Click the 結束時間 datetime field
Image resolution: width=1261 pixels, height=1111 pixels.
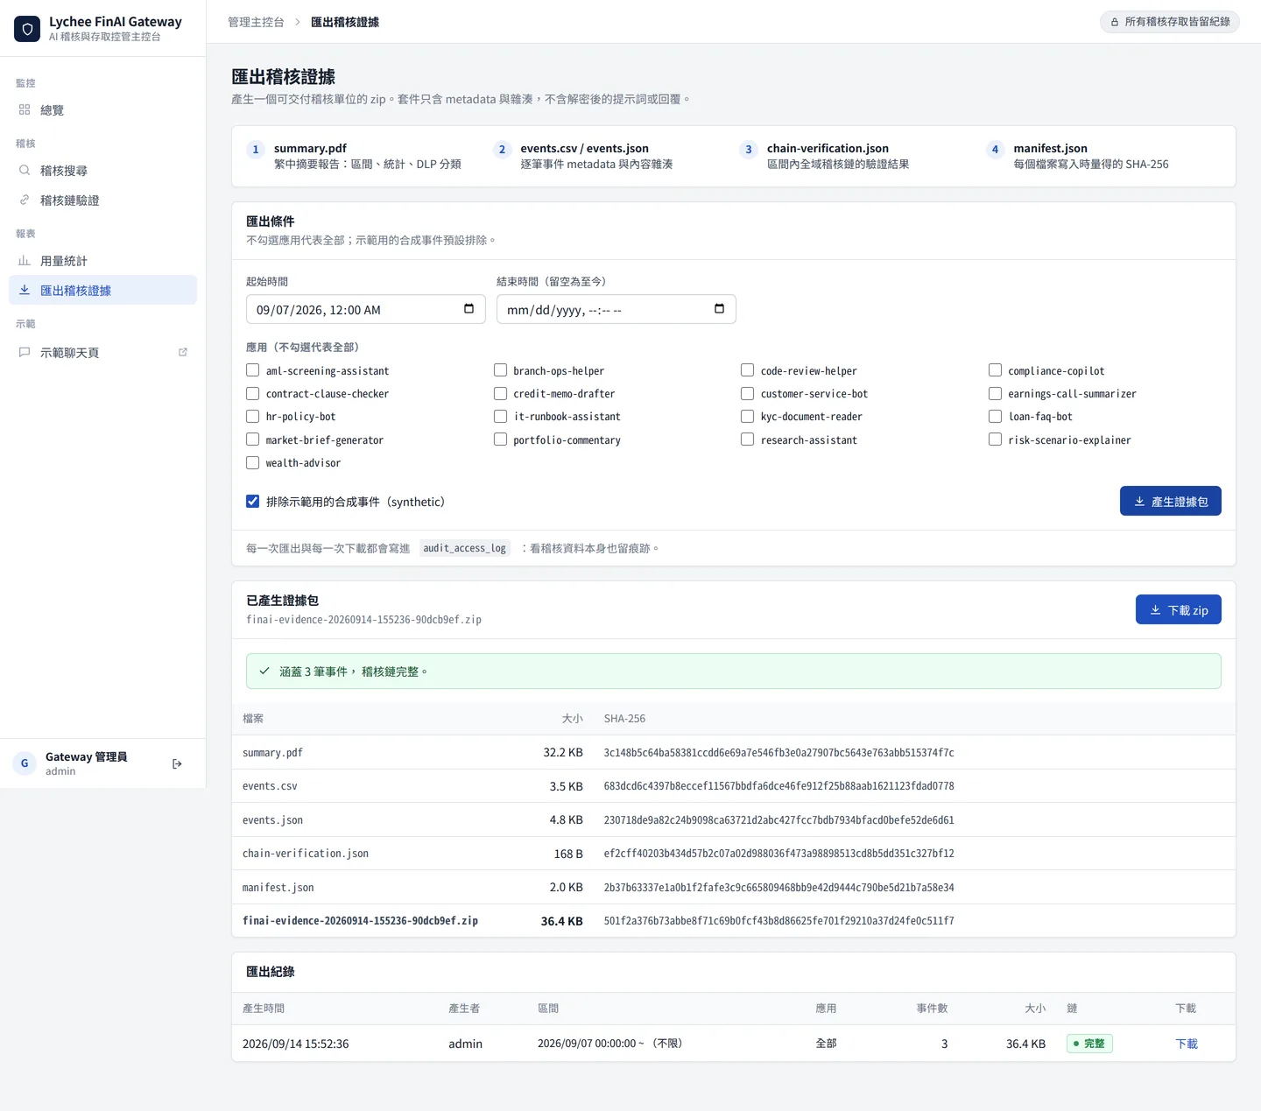616,309
